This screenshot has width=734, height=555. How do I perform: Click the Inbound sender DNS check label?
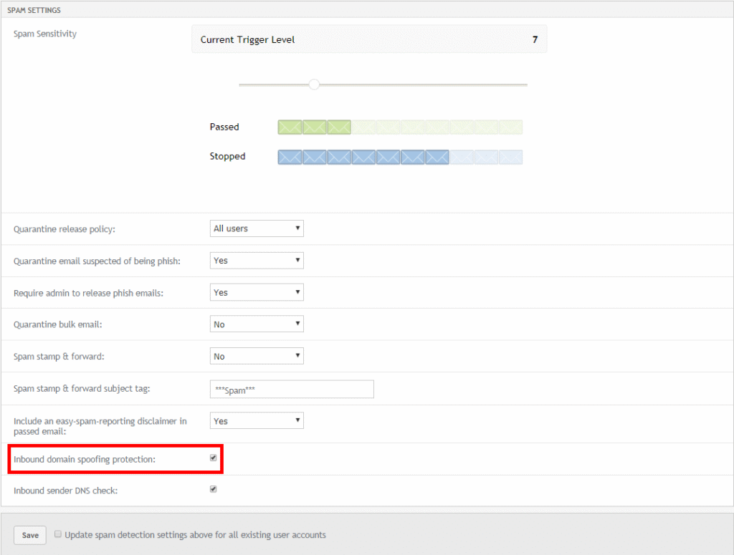(65, 491)
